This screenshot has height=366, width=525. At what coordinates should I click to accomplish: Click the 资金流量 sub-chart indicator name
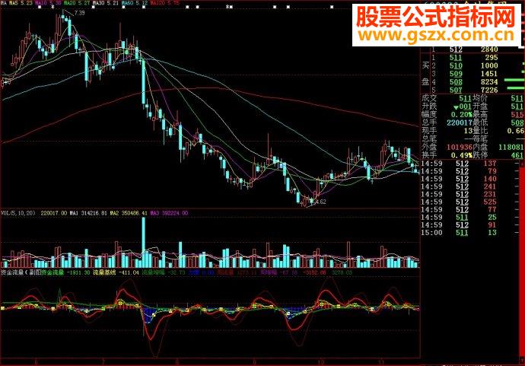click(x=12, y=272)
